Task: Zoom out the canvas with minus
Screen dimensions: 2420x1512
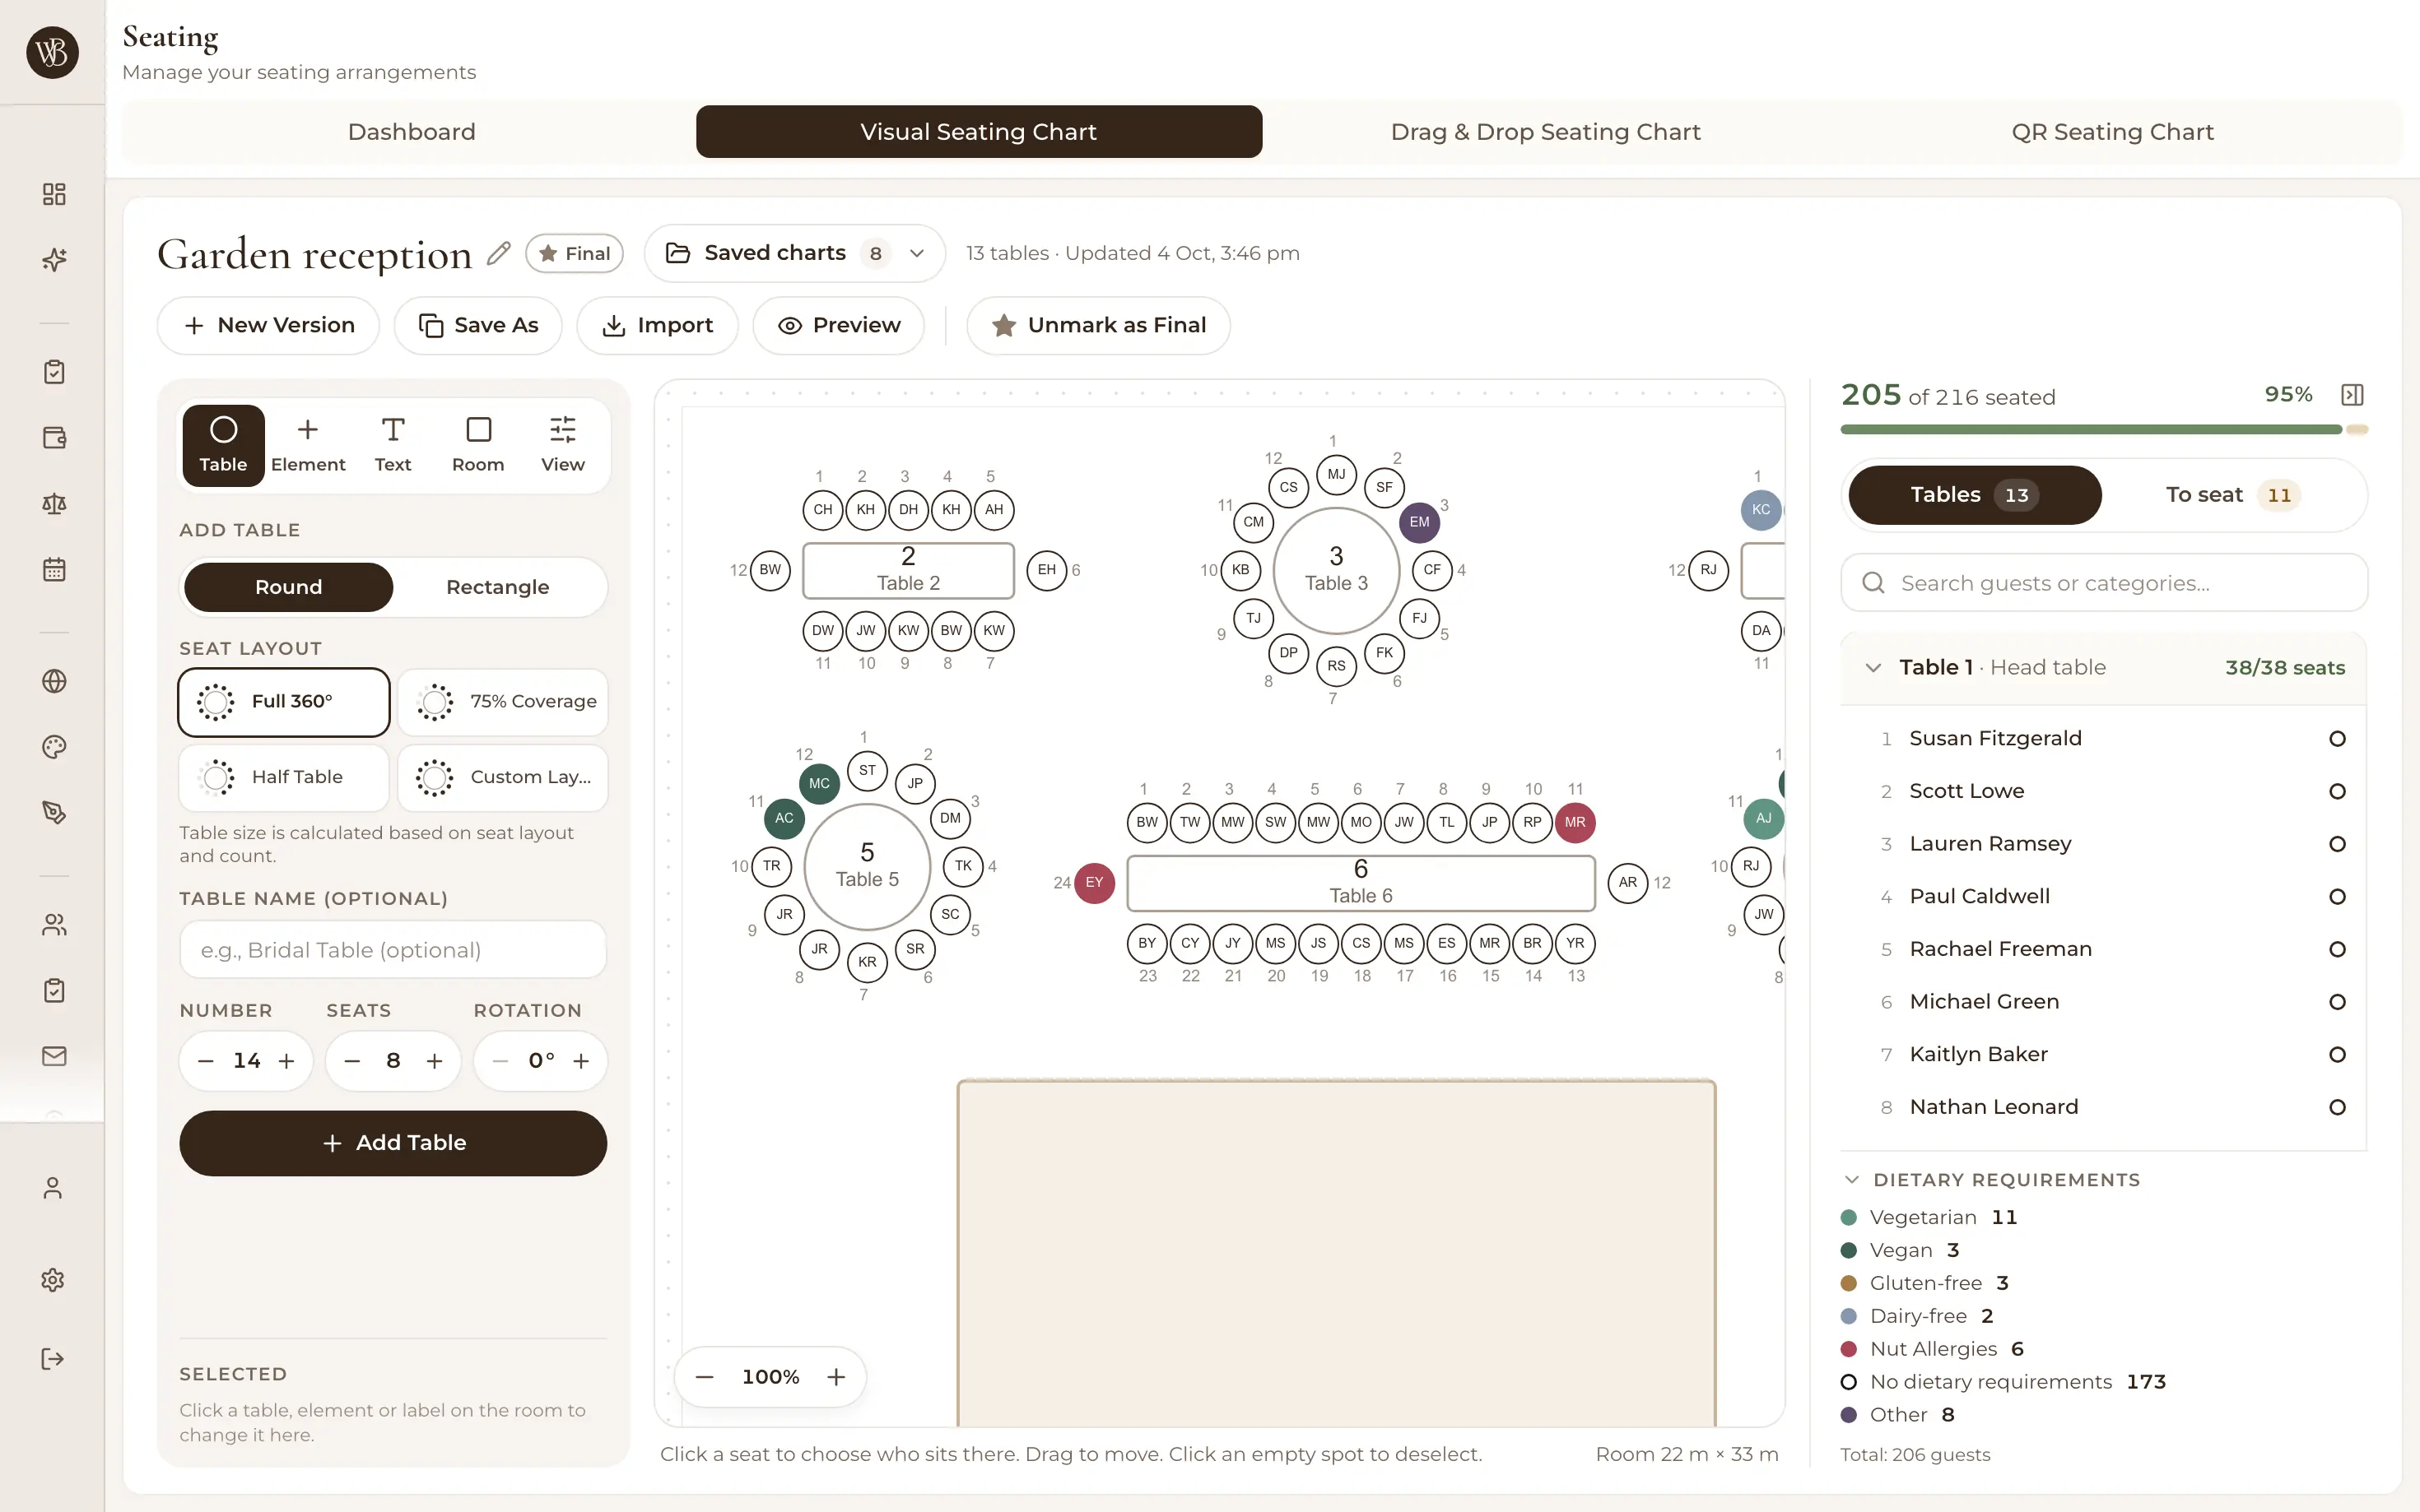Action: [705, 1377]
